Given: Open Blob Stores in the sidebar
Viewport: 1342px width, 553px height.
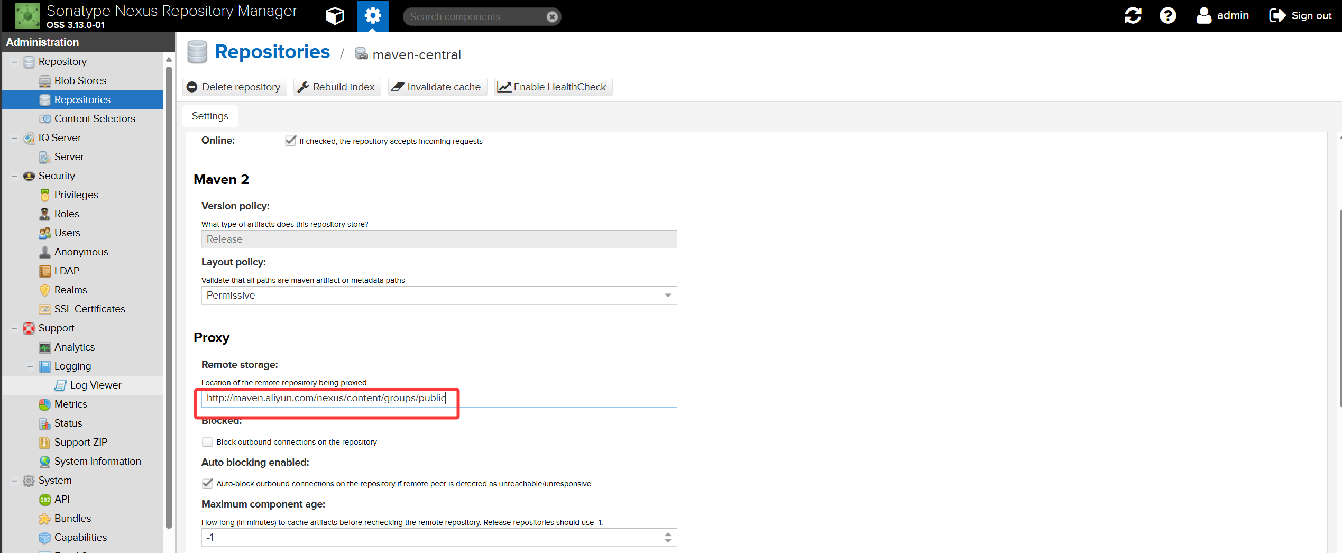Looking at the screenshot, I should (80, 80).
